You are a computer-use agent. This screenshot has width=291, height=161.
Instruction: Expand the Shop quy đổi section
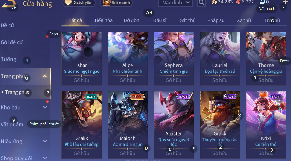tap(45, 158)
